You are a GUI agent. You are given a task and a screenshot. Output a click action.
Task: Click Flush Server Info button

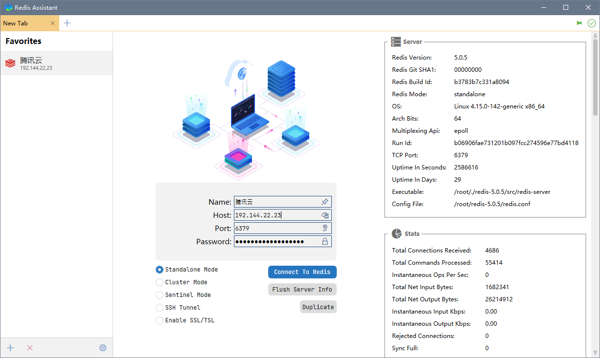302,290
